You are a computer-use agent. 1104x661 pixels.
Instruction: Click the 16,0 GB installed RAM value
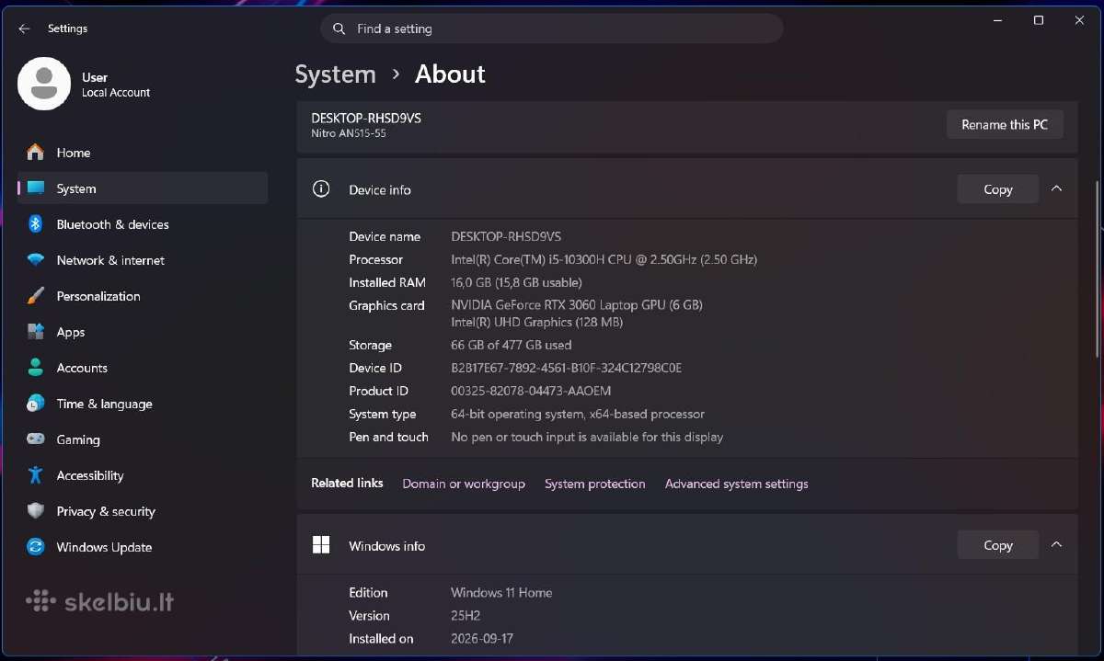516,282
